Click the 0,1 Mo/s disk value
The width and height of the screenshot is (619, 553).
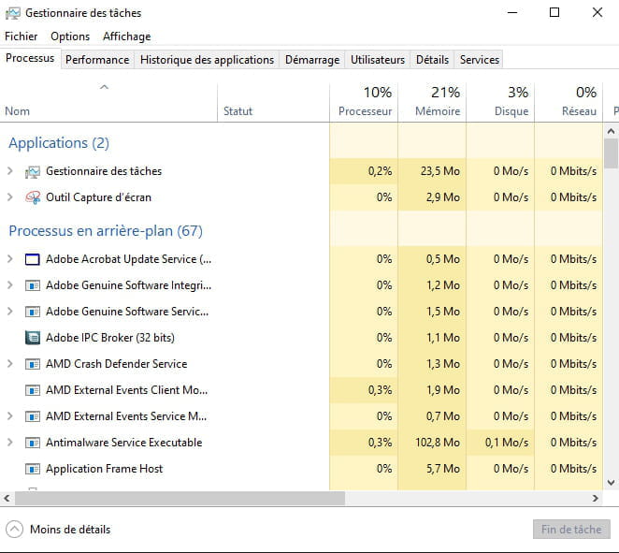click(507, 443)
